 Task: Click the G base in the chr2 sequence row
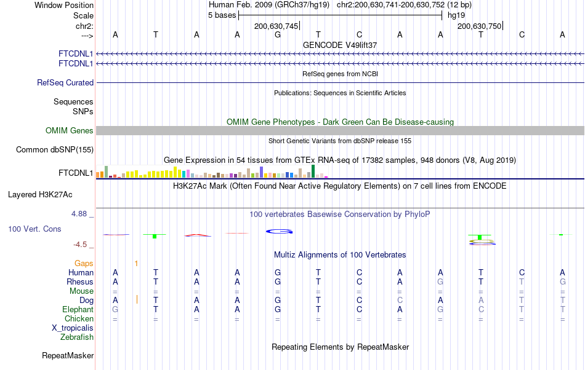[278, 35]
